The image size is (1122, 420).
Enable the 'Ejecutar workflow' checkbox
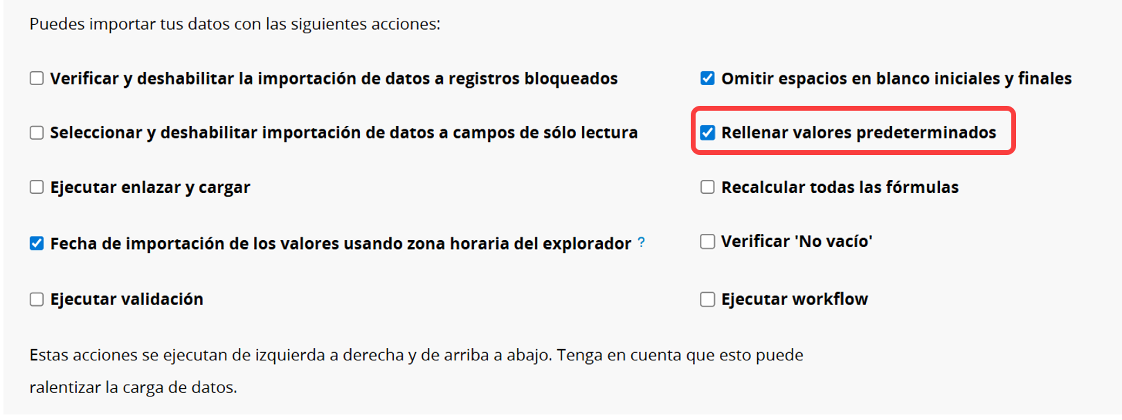click(707, 300)
